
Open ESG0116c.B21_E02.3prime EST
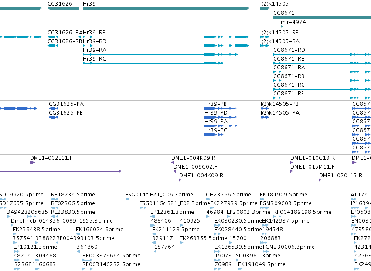tap(175, 203)
